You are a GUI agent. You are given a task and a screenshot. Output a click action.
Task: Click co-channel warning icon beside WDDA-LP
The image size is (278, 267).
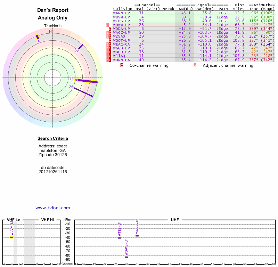tap(110, 29)
